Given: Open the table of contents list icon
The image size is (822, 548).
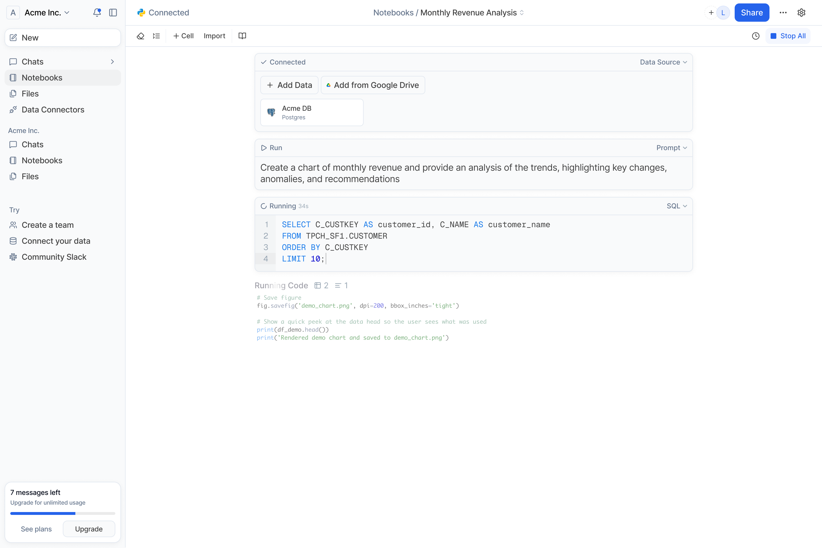Looking at the screenshot, I should point(156,36).
